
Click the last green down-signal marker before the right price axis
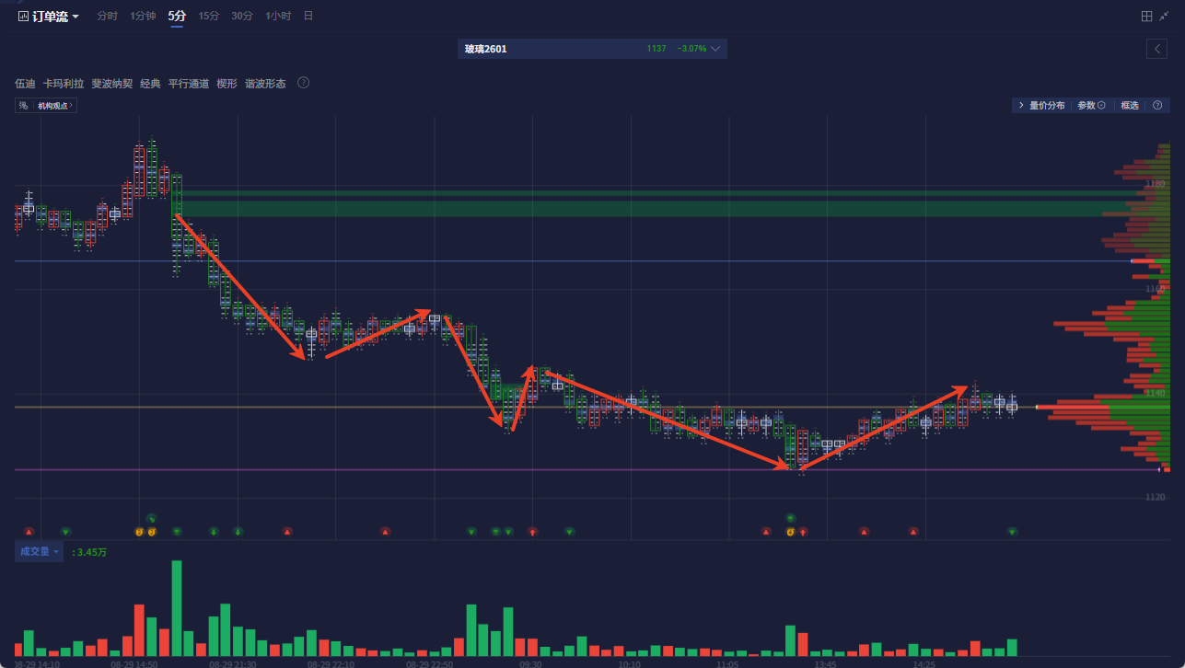[x=1012, y=532]
